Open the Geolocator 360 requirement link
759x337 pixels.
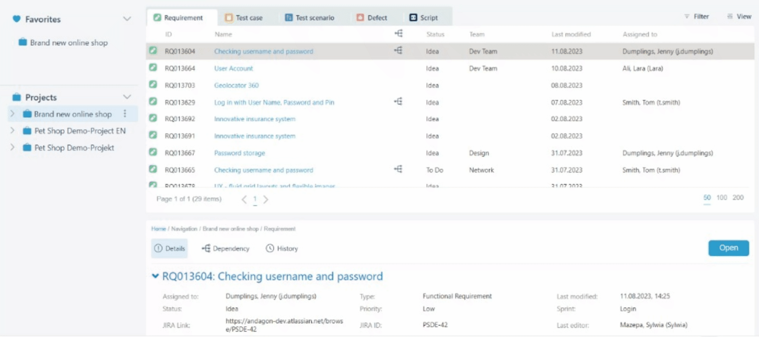(236, 85)
